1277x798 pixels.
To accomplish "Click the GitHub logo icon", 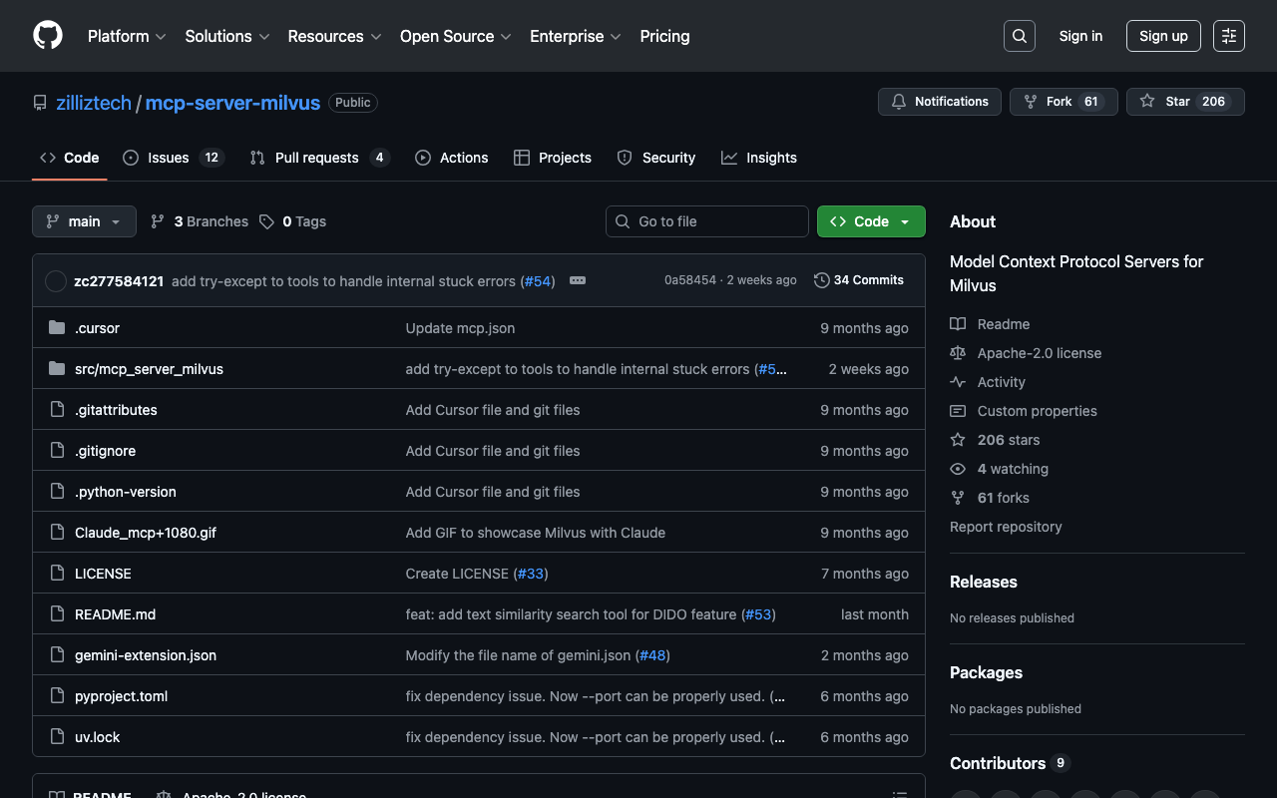I will point(48,36).
